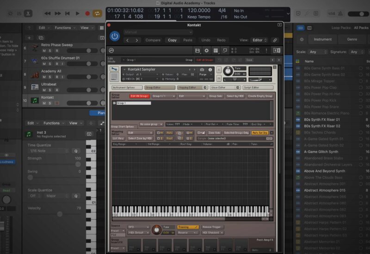Select the Kontakt track music note icon

(35, 100)
